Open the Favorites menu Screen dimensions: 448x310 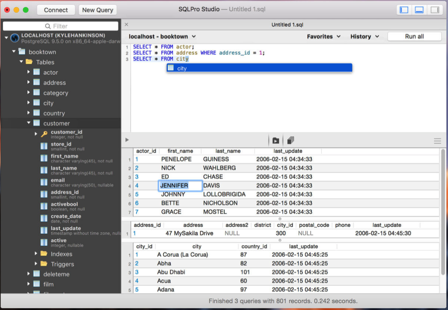point(323,37)
